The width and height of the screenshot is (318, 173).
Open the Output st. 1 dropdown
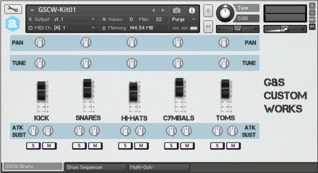pyautogui.click(x=93, y=19)
